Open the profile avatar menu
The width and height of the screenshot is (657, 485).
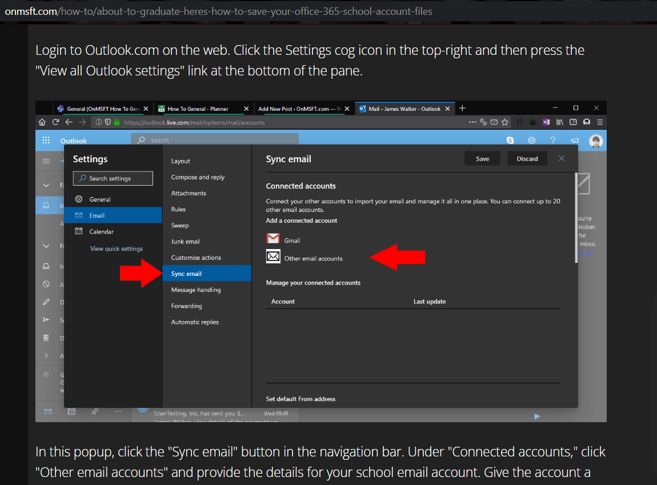(x=596, y=141)
